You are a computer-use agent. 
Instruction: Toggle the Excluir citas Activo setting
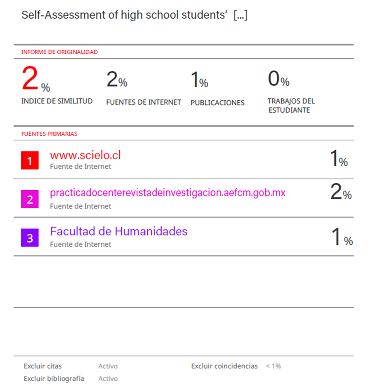(108, 366)
